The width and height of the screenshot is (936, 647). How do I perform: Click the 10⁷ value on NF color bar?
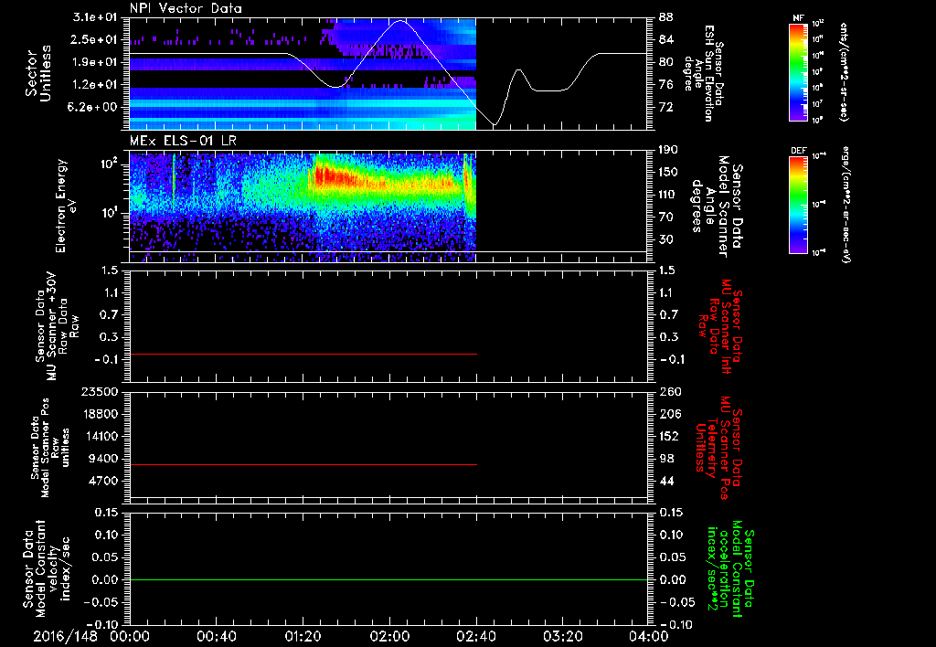(x=818, y=104)
